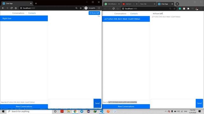The width and height of the screenshot is (204, 114).
Task: Switch to Google Chrome on the taskbar
Action: click(75, 111)
